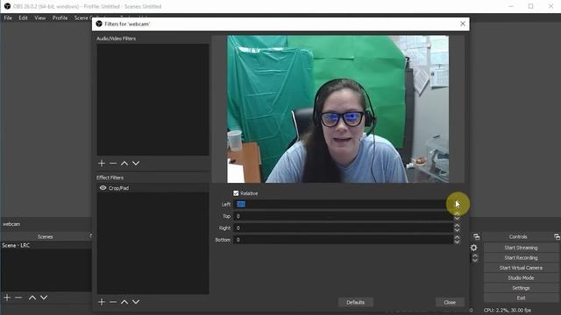Move scene up in Scenes panel

[32, 297]
